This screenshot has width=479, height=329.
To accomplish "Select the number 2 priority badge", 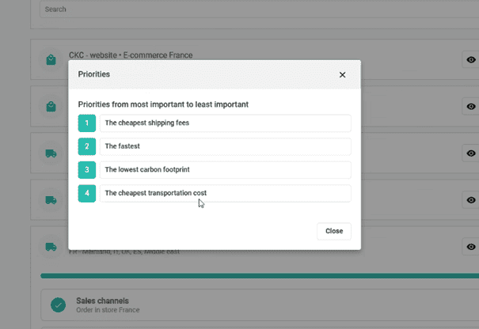I will coord(87,146).
